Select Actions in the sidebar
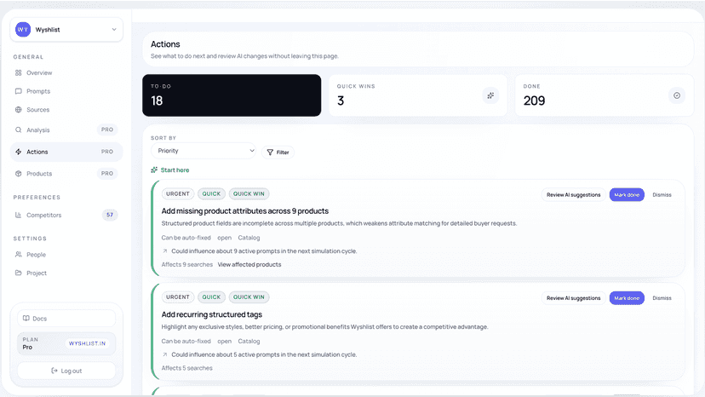705x397 pixels. 66,152
